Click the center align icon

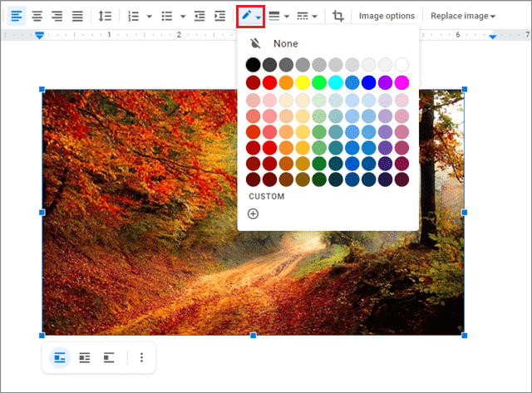pos(37,16)
